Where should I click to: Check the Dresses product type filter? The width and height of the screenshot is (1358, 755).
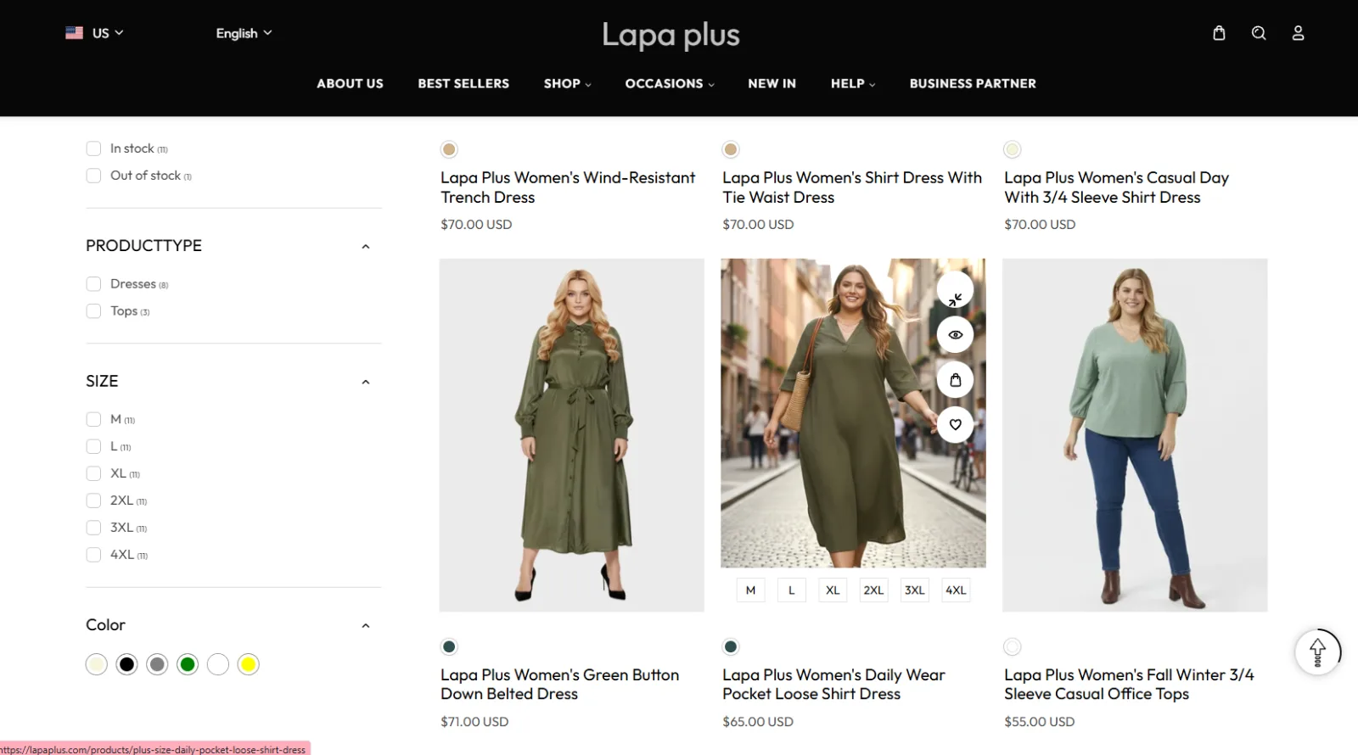[93, 284]
